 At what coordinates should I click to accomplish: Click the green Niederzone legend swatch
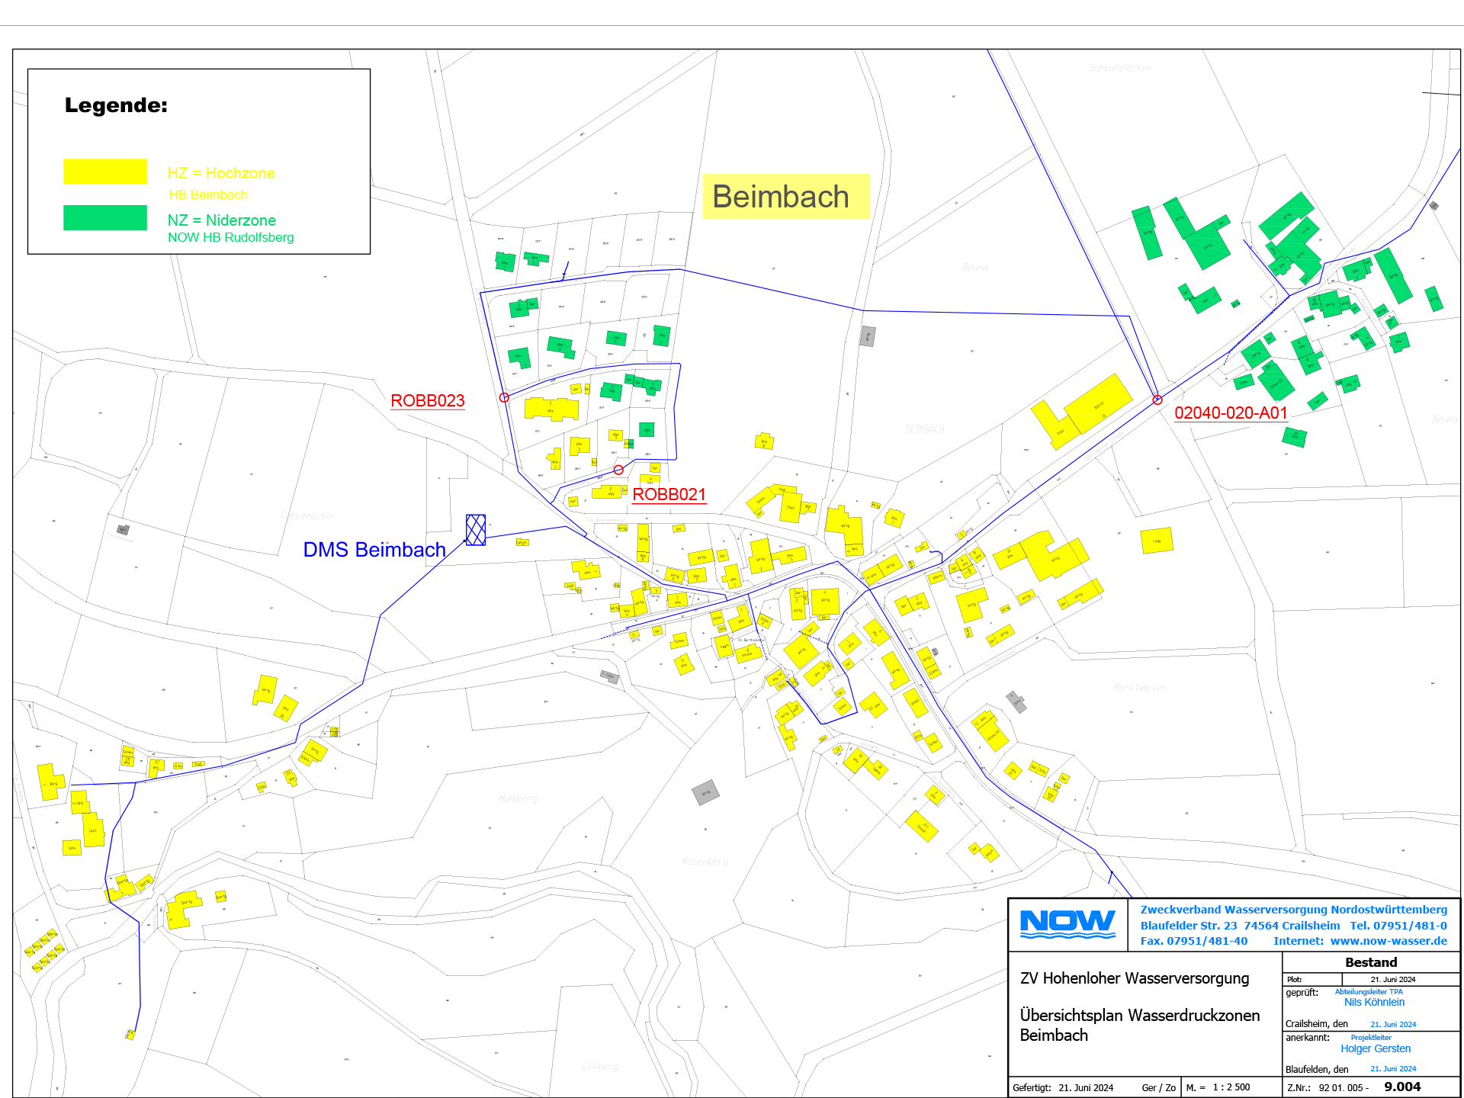click(x=105, y=218)
